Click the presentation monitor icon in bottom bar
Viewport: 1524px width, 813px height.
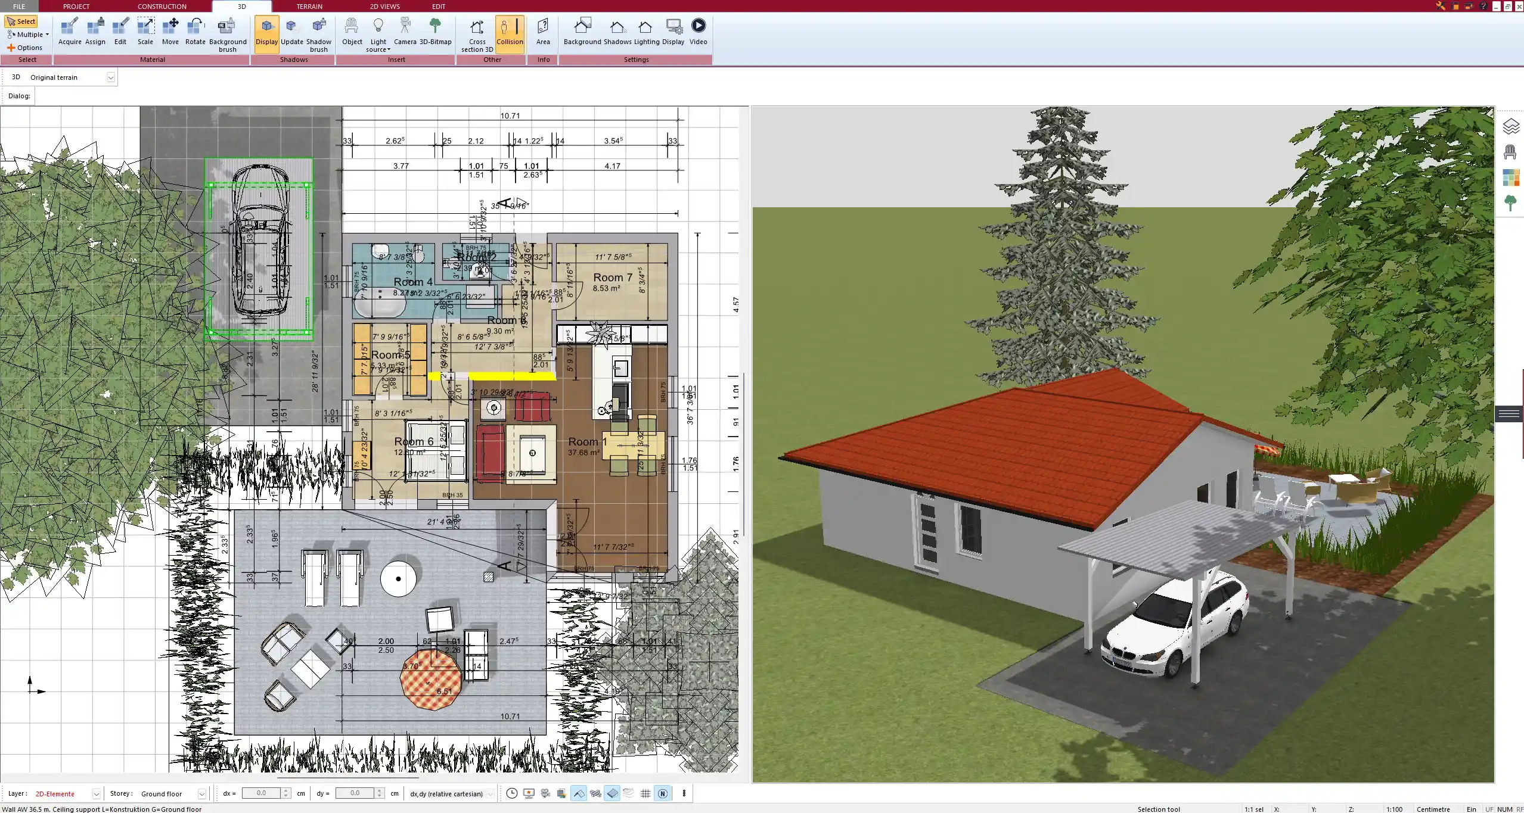click(528, 793)
